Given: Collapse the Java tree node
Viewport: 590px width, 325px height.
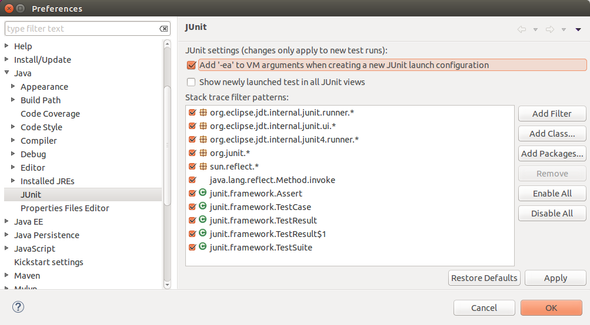Looking at the screenshot, I should [7, 73].
